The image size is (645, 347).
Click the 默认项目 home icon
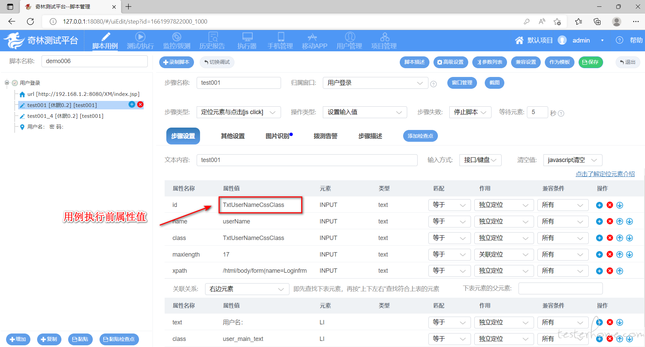pos(519,41)
